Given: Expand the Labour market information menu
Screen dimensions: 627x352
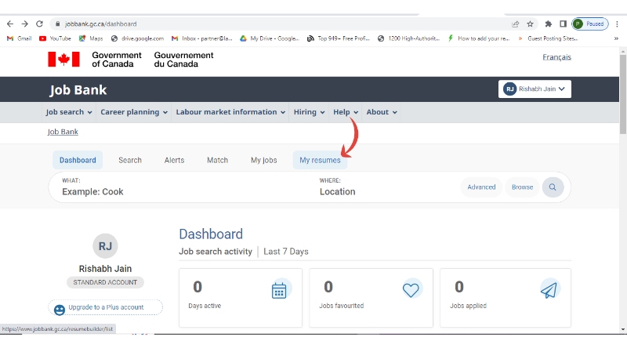Looking at the screenshot, I should [x=231, y=112].
